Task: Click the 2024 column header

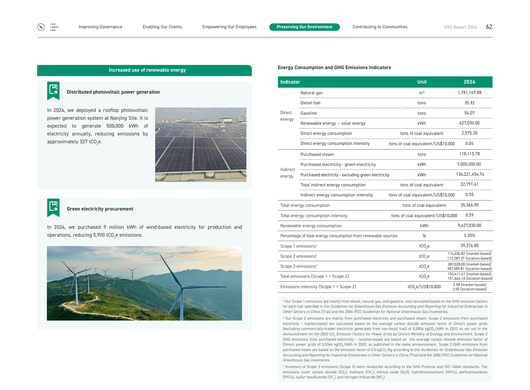Action: click(x=470, y=82)
